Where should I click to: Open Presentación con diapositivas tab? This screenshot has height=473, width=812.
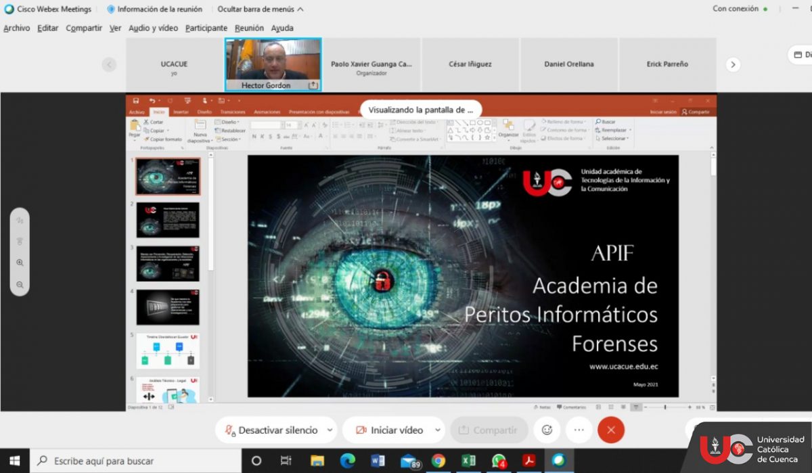pyautogui.click(x=319, y=112)
